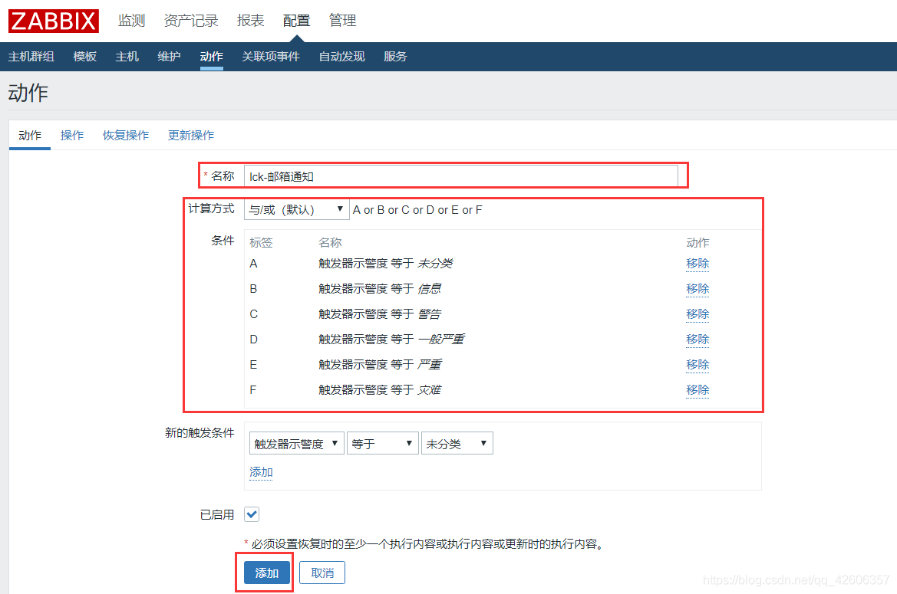Image resolution: width=897 pixels, height=594 pixels.
Task: Open the 触发器示警度 condition type dropdown
Action: pyautogui.click(x=296, y=443)
